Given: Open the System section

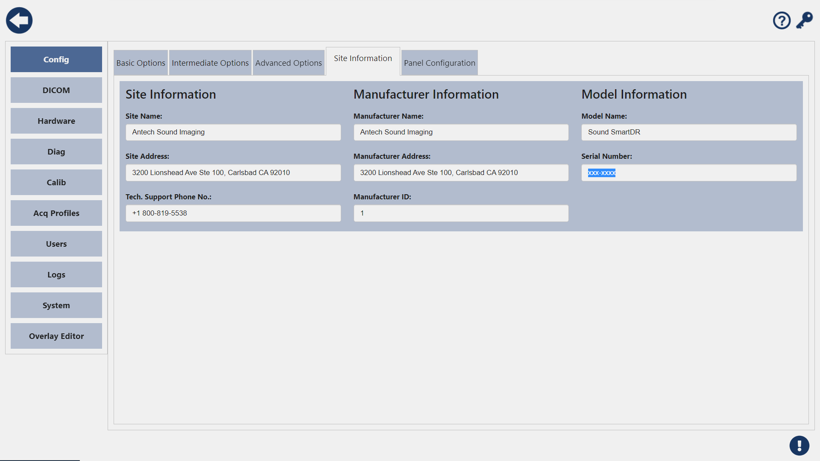Looking at the screenshot, I should pyautogui.click(x=56, y=305).
